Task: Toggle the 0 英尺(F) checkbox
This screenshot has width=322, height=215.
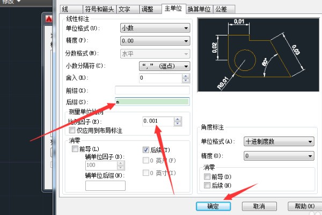Action: [146, 160]
